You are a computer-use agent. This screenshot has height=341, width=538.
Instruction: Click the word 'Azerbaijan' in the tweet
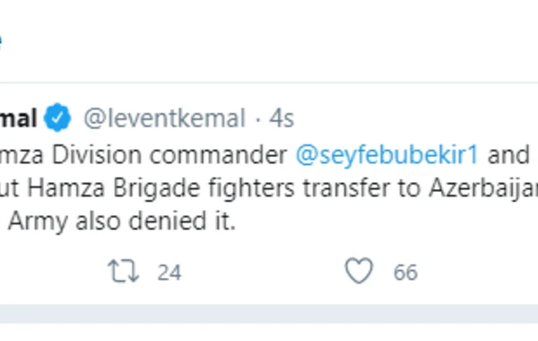[483, 188]
